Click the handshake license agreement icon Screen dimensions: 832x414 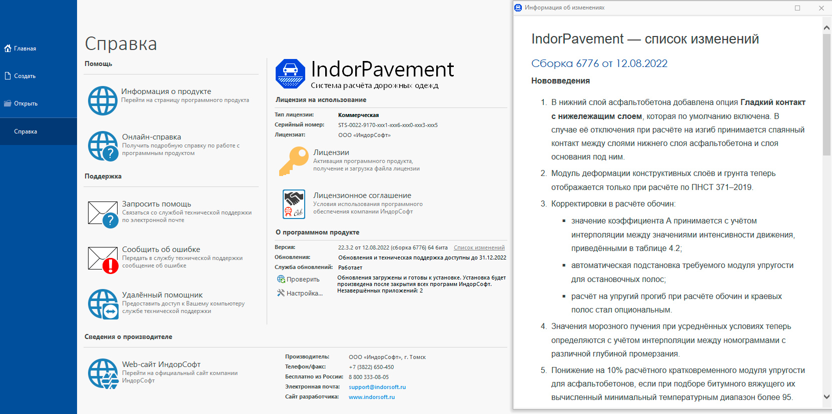294,204
